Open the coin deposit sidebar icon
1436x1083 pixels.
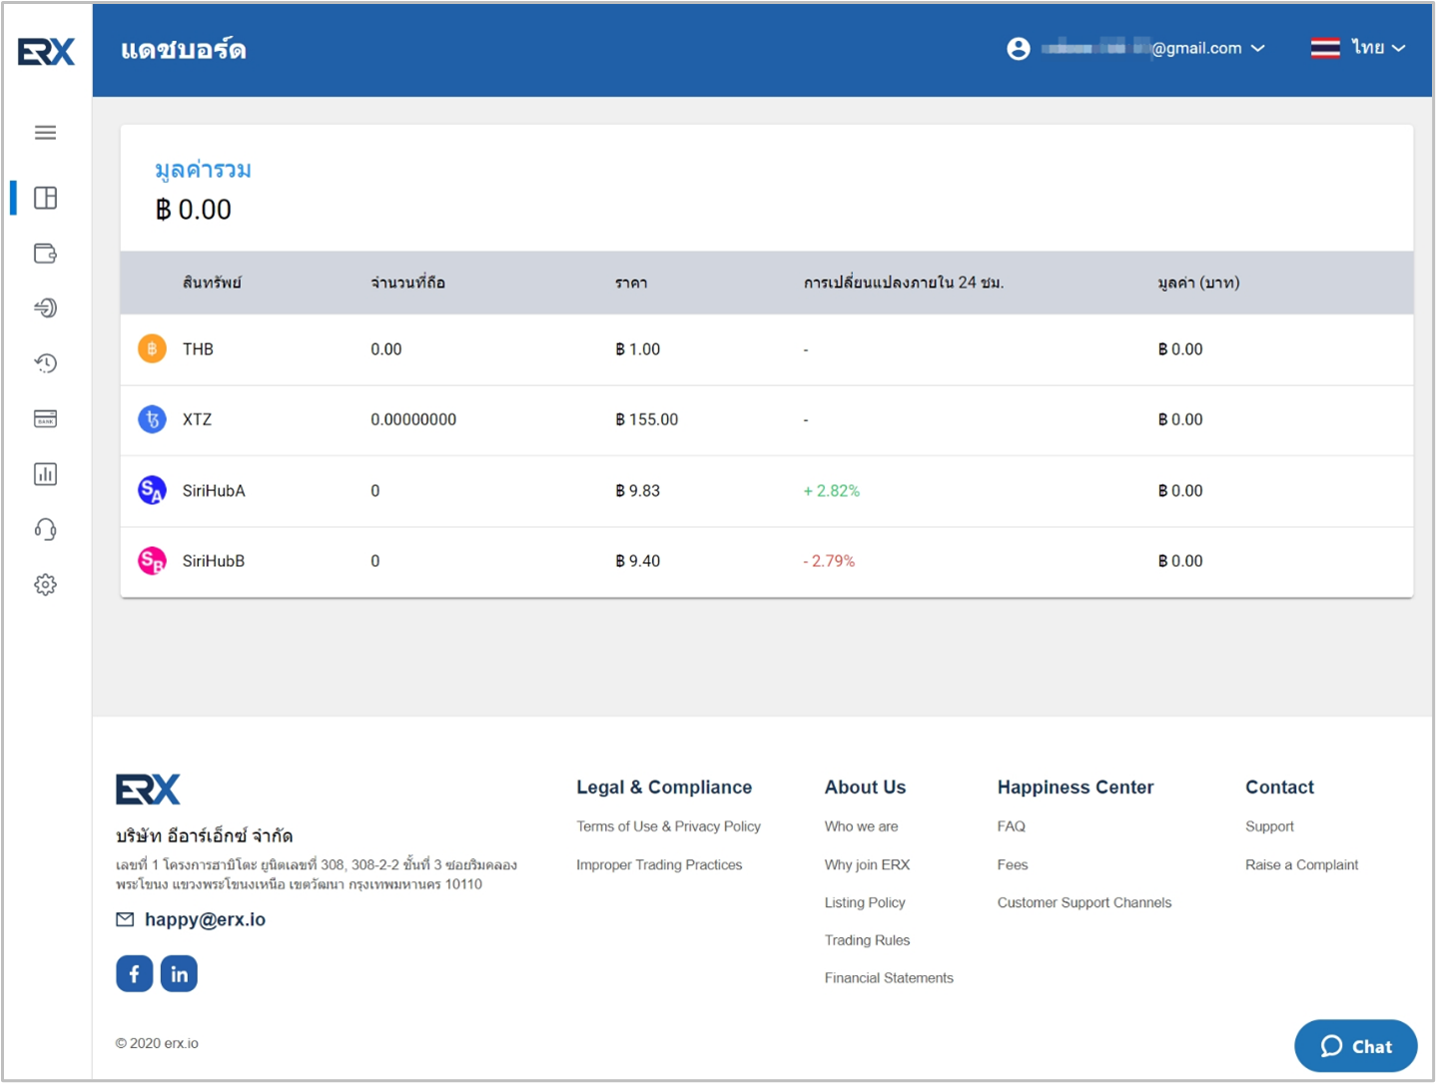[45, 307]
